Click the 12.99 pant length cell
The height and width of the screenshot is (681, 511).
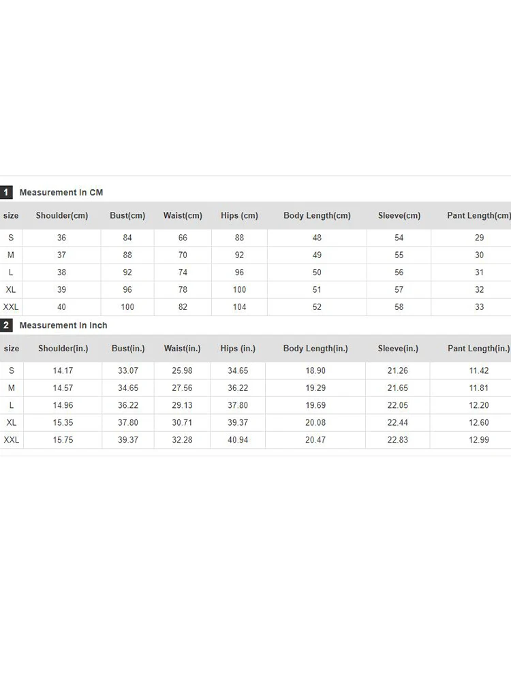pyautogui.click(x=479, y=440)
